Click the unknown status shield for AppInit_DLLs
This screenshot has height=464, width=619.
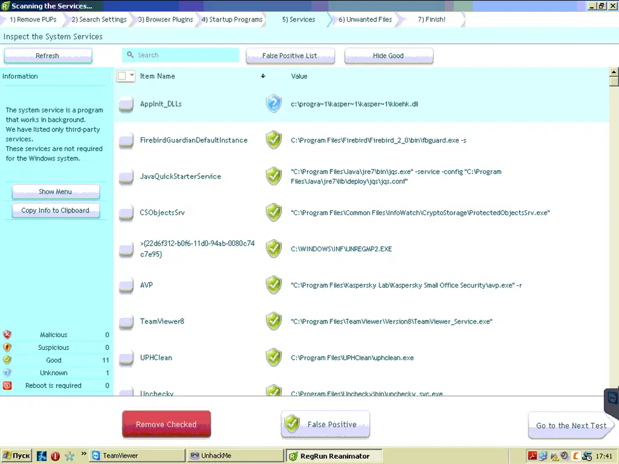pyautogui.click(x=273, y=104)
